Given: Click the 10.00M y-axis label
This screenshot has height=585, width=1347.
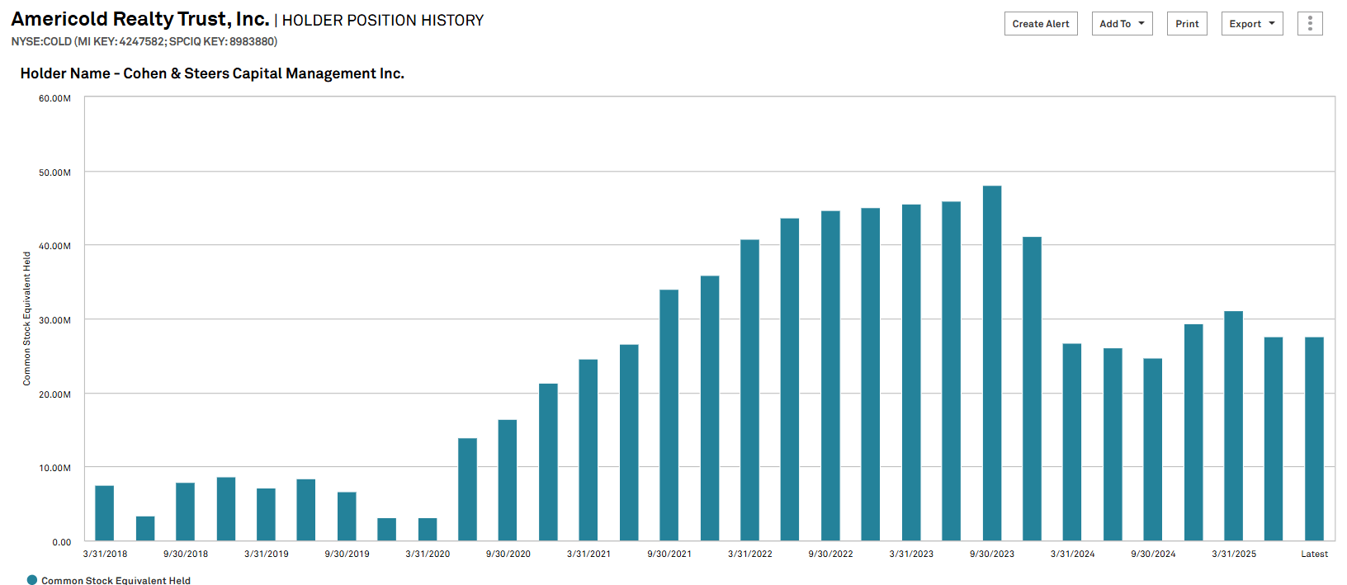Looking at the screenshot, I should click(x=54, y=468).
